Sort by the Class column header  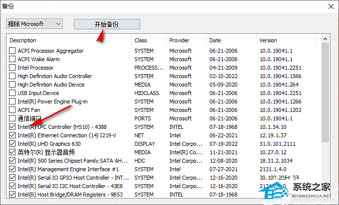point(148,40)
